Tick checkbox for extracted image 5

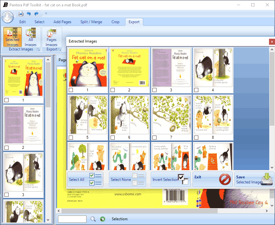pos(71,137)
